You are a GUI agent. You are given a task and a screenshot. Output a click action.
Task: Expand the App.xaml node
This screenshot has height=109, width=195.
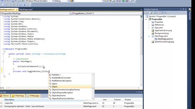coord(149,28)
